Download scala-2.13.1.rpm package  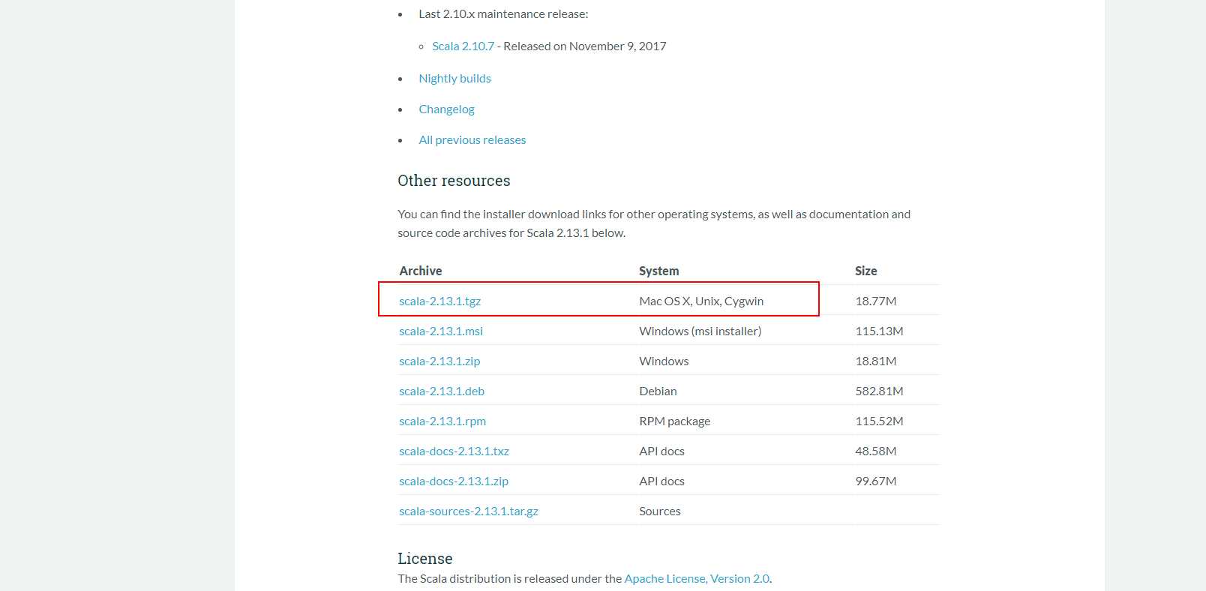tap(442, 421)
